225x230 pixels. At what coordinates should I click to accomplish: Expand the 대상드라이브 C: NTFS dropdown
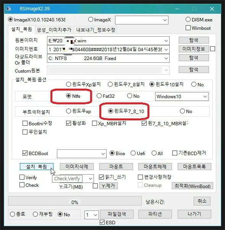[166, 58]
